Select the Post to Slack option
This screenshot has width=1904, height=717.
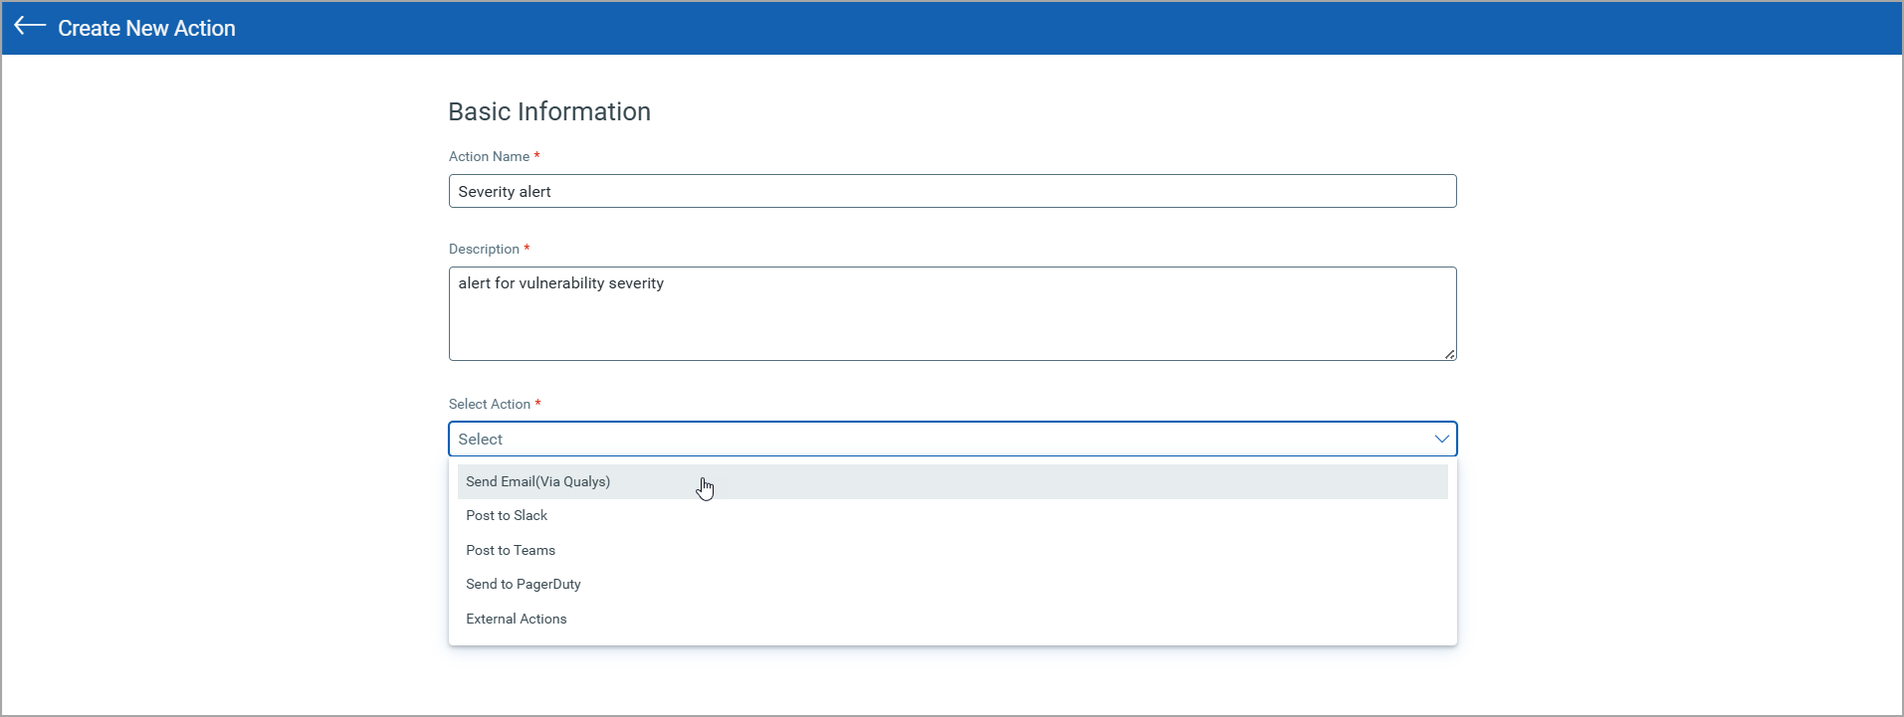pos(507,515)
